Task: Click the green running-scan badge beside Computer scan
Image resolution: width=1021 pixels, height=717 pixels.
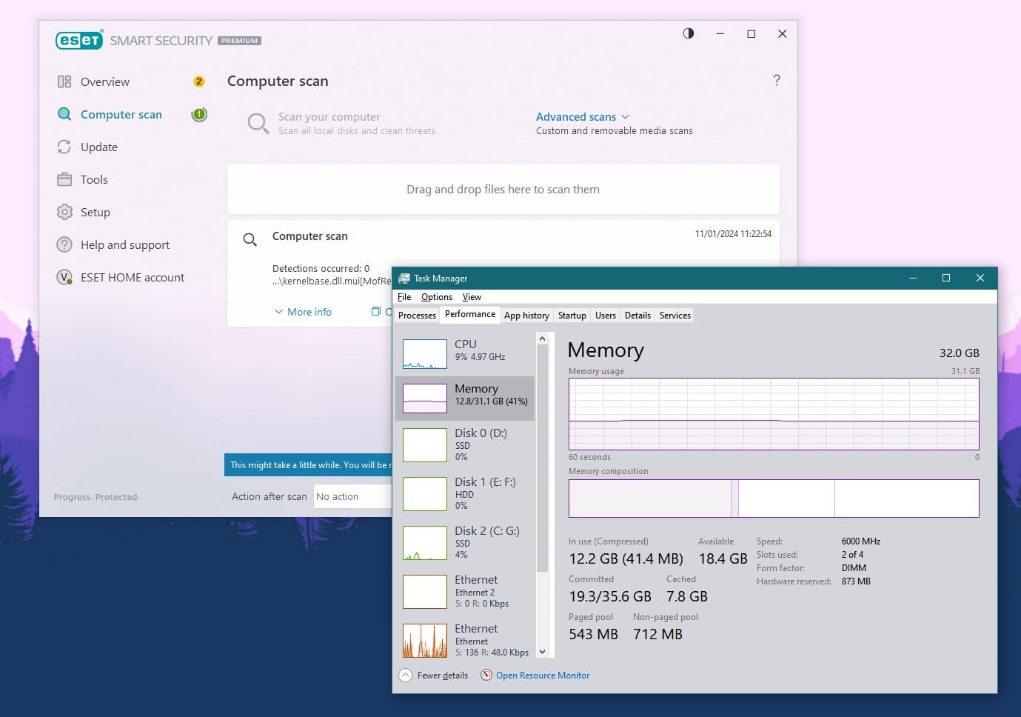Action: [x=199, y=114]
